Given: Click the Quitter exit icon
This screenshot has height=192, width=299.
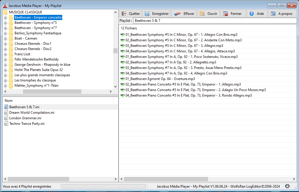Looking at the screenshot, I should coord(124,14).
